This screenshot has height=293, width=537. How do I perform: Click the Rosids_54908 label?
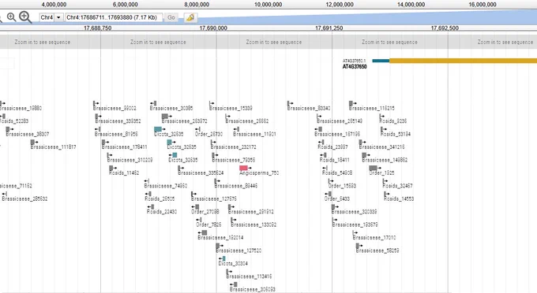coord(337,172)
